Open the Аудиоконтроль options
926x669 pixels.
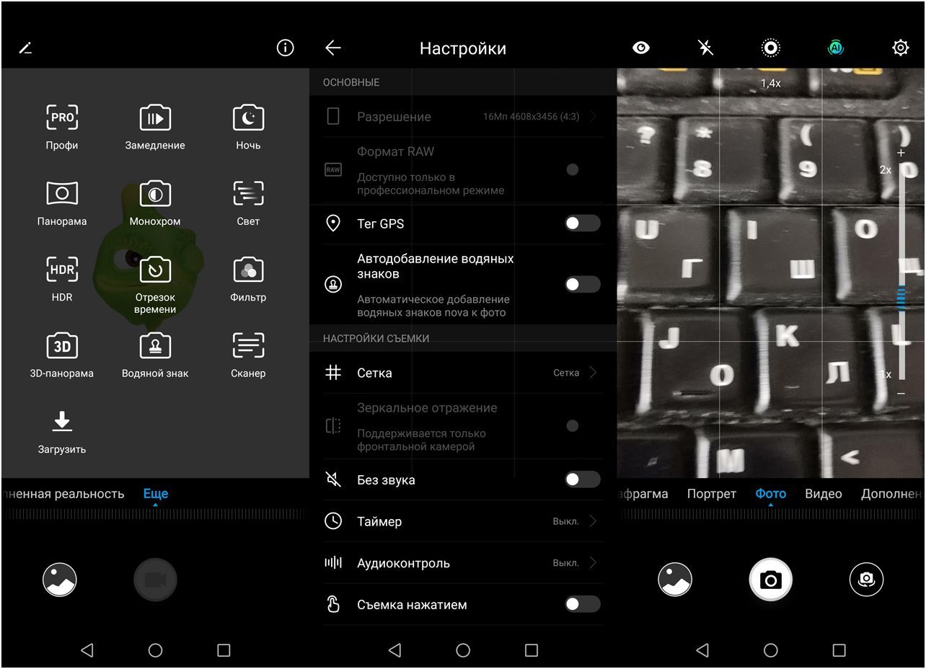[x=463, y=563]
